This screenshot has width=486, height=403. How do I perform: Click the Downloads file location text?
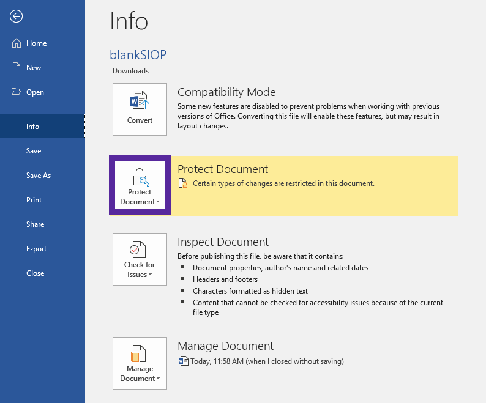130,71
